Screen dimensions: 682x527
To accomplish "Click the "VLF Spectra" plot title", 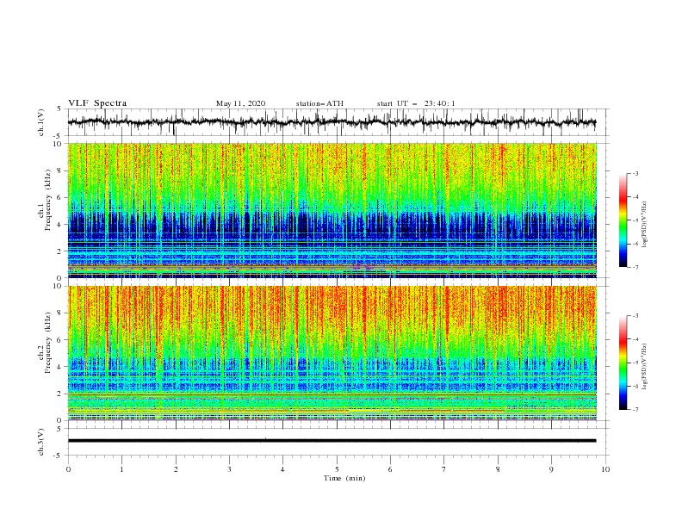I will [97, 103].
